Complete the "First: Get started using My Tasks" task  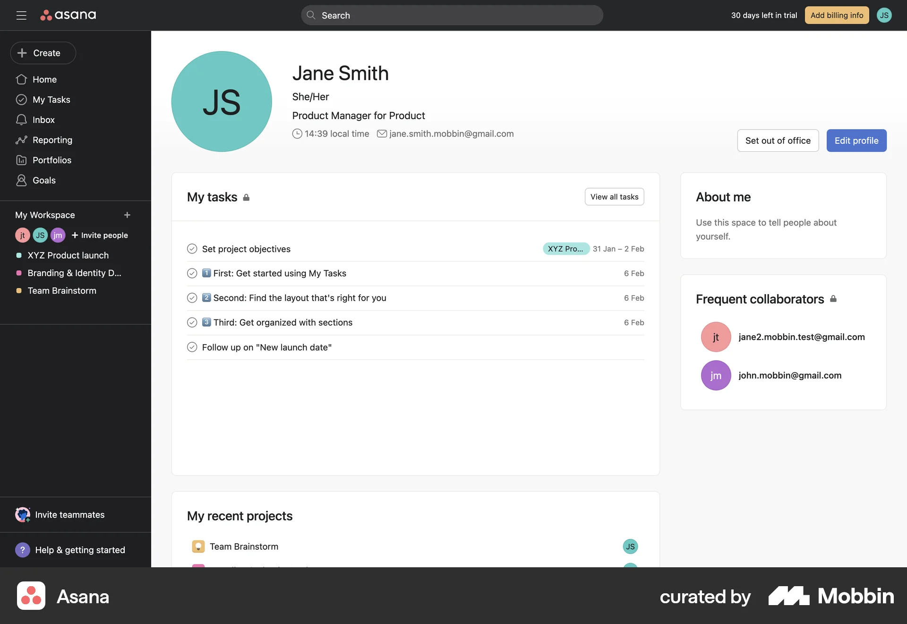[192, 273]
